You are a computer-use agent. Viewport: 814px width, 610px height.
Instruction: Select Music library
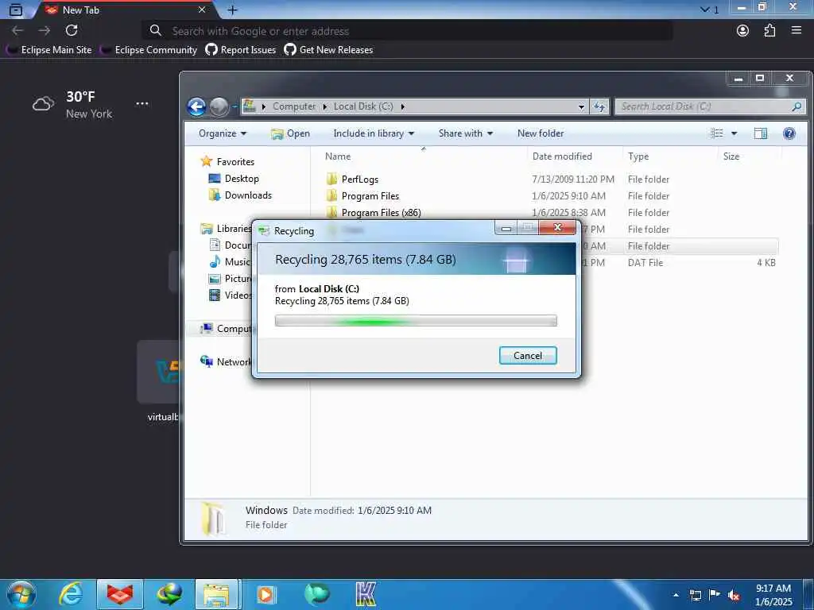(x=230, y=262)
